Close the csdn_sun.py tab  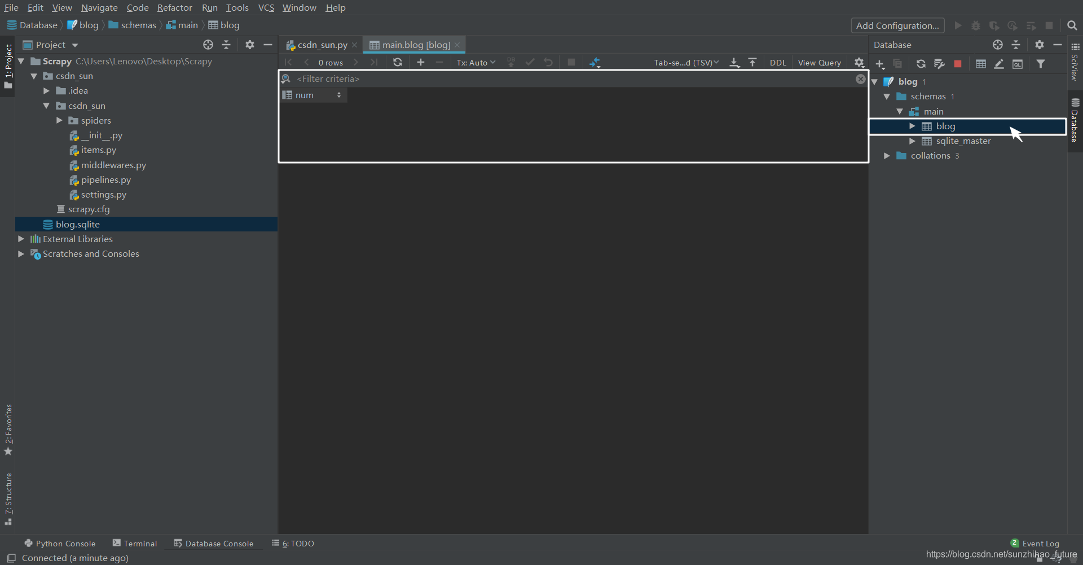354,45
